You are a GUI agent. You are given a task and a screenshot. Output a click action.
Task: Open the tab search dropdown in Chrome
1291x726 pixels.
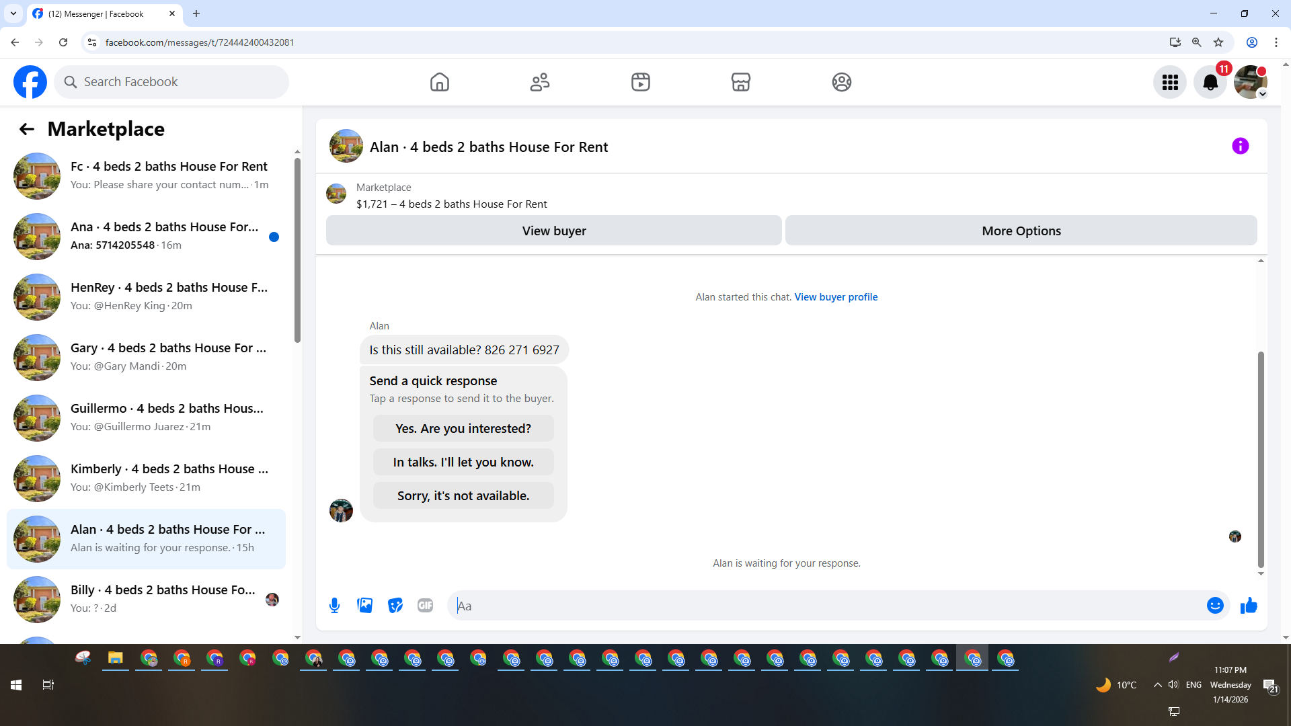coord(13,13)
